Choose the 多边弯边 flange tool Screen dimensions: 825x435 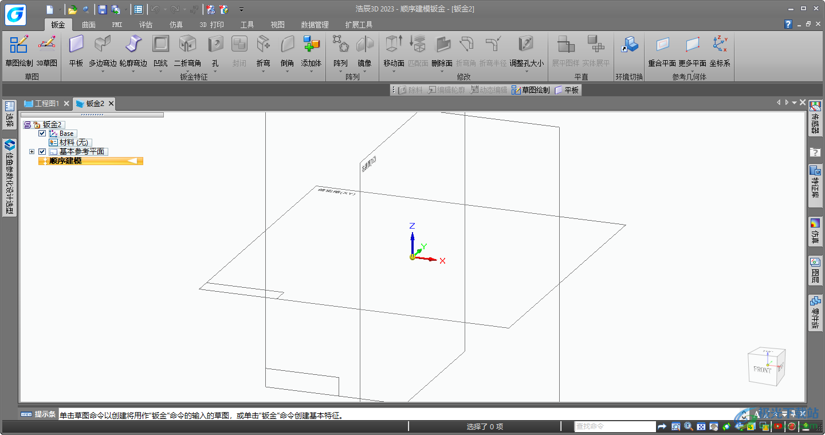[x=103, y=51]
